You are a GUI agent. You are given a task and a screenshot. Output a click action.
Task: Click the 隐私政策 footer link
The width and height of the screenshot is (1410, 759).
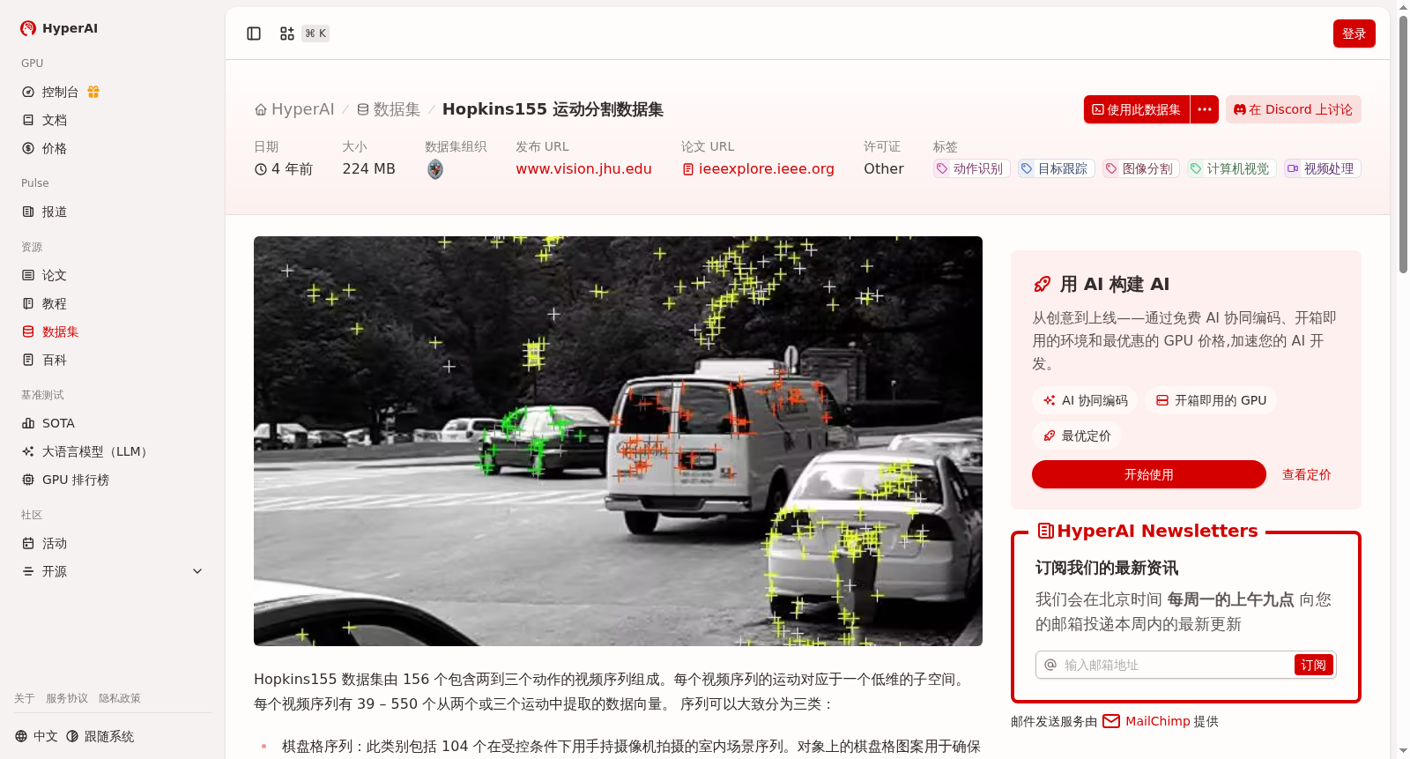tap(120, 698)
